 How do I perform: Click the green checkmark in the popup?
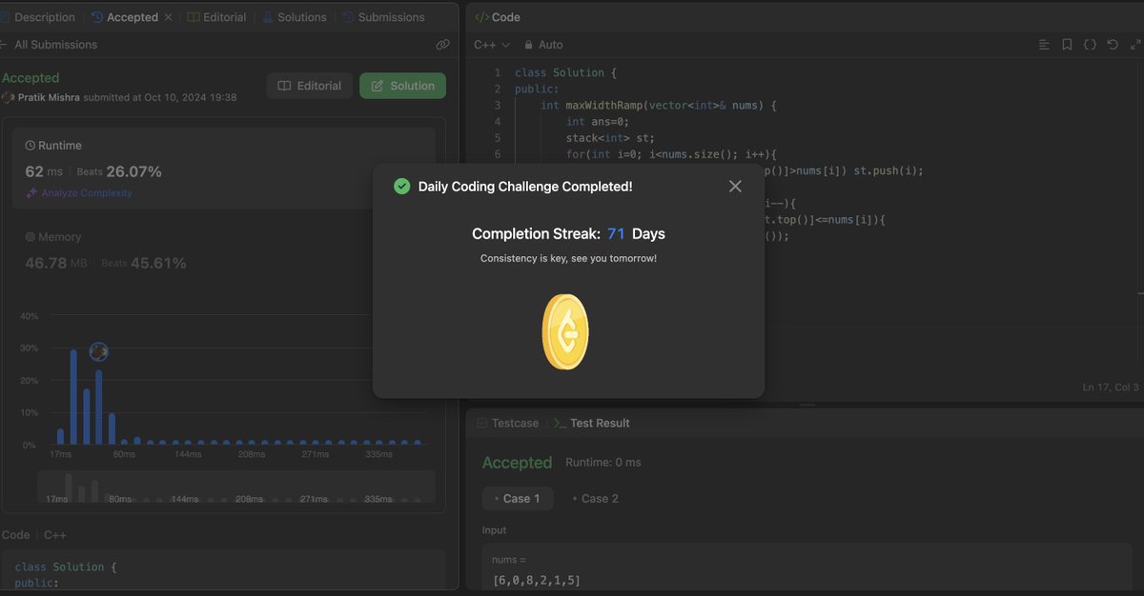[x=402, y=187]
